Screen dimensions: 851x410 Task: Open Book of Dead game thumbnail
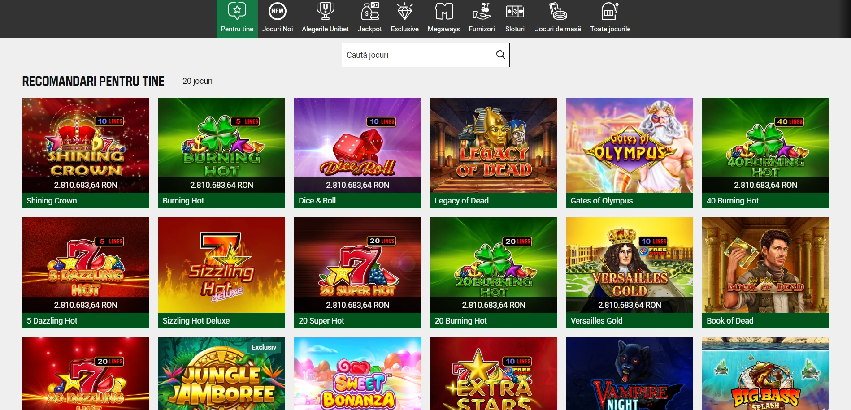pos(766,265)
